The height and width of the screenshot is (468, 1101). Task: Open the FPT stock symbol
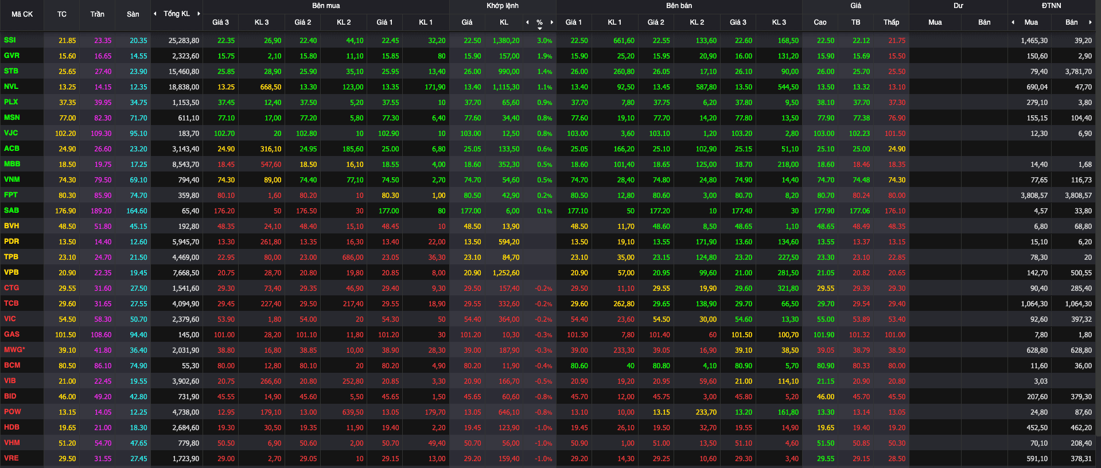point(11,195)
